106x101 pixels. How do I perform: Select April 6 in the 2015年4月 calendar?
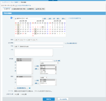click(18, 27)
